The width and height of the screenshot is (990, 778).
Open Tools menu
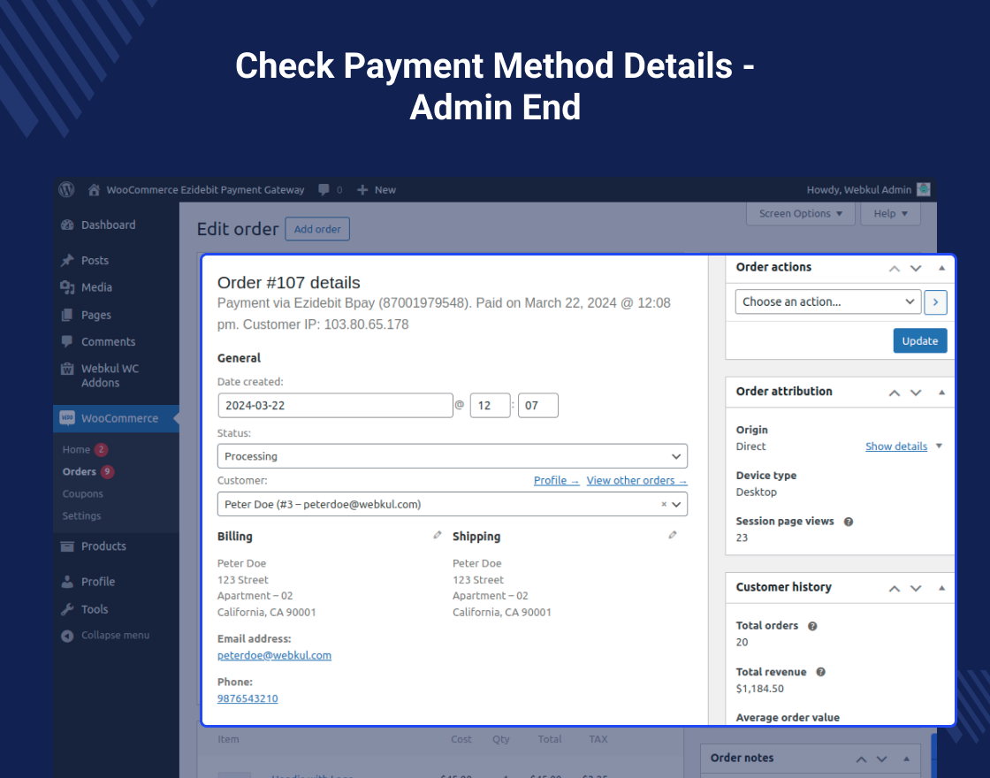[94, 609]
